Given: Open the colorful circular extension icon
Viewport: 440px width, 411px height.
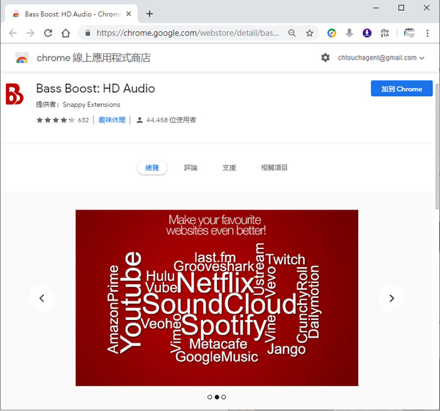Looking at the screenshot, I should (x=332, y=33).
